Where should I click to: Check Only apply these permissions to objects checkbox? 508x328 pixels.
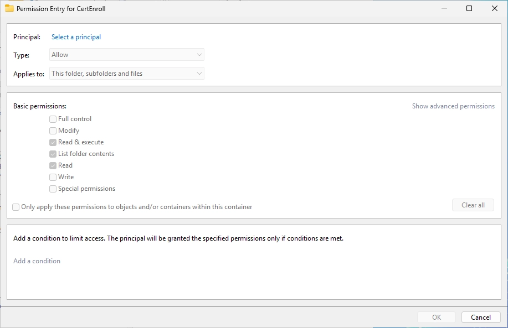16,207
